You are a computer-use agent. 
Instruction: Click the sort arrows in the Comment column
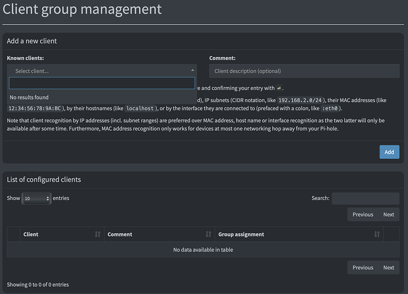coord(207,234)
